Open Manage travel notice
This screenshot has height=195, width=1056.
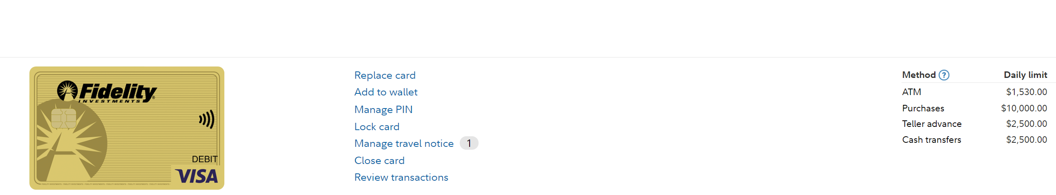point(404,144)
